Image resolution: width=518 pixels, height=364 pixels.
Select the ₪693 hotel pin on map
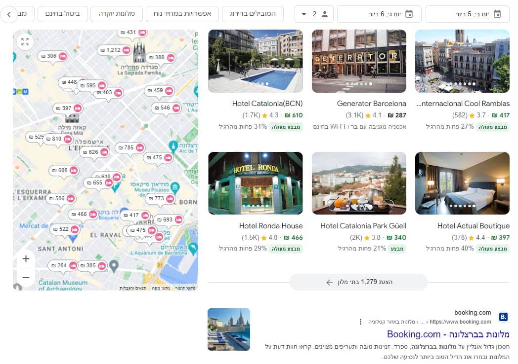170,219
